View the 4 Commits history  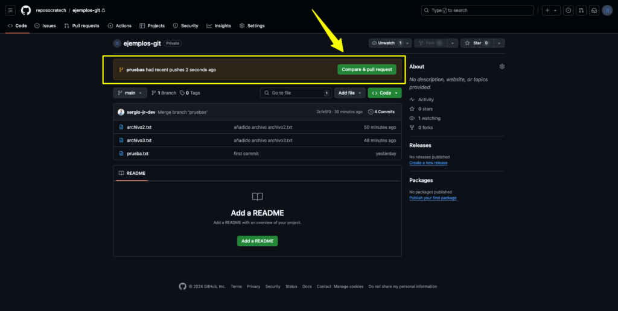381,112
